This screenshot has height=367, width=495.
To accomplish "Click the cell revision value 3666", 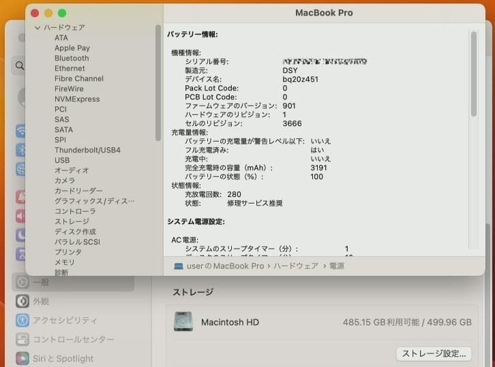I will pos(292,123).
